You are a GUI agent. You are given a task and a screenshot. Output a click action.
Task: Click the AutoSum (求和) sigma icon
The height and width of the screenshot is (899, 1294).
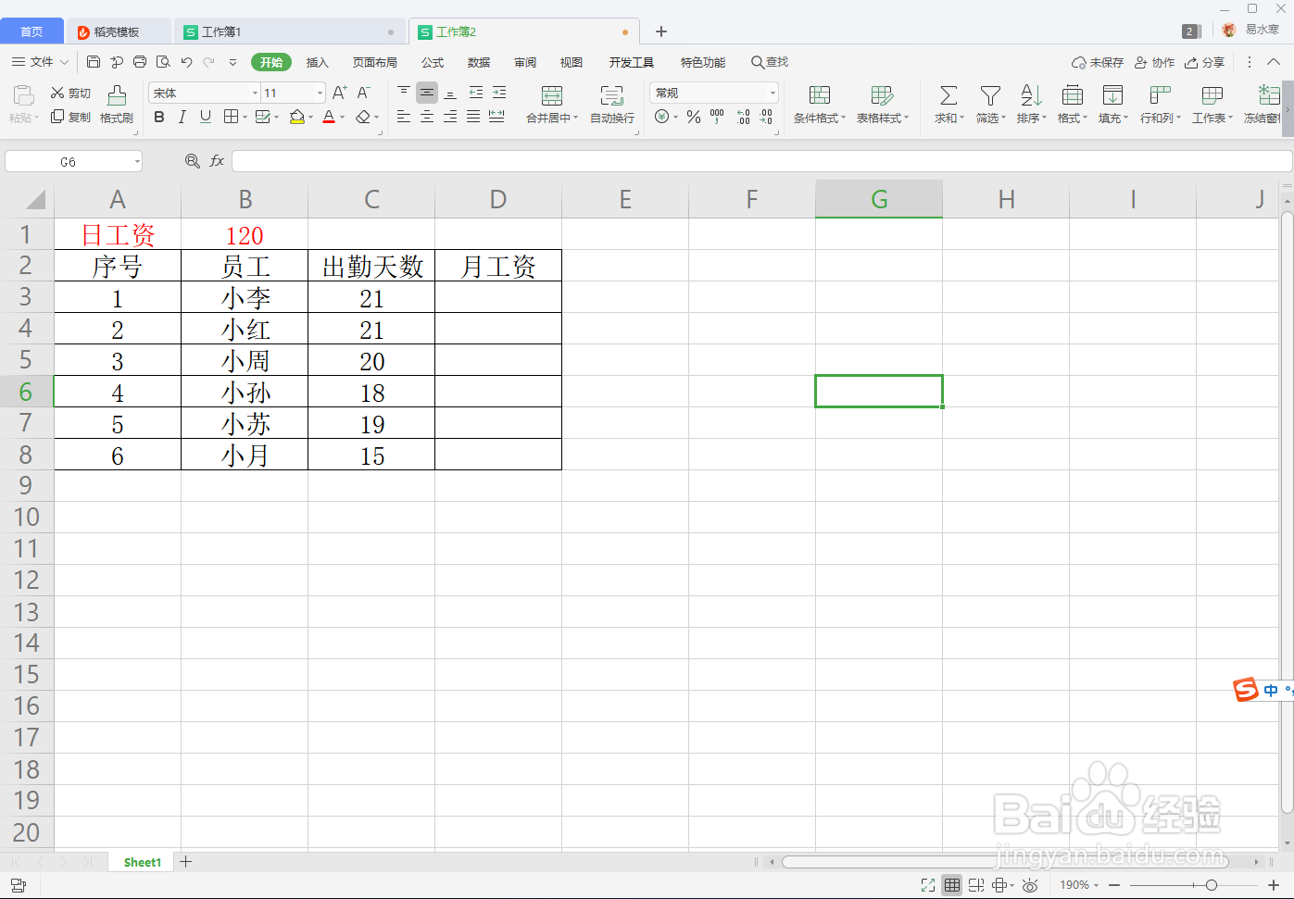click(x=949, y=95)
